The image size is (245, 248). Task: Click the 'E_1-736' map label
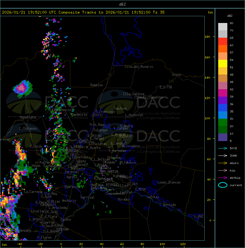(166, 87)
